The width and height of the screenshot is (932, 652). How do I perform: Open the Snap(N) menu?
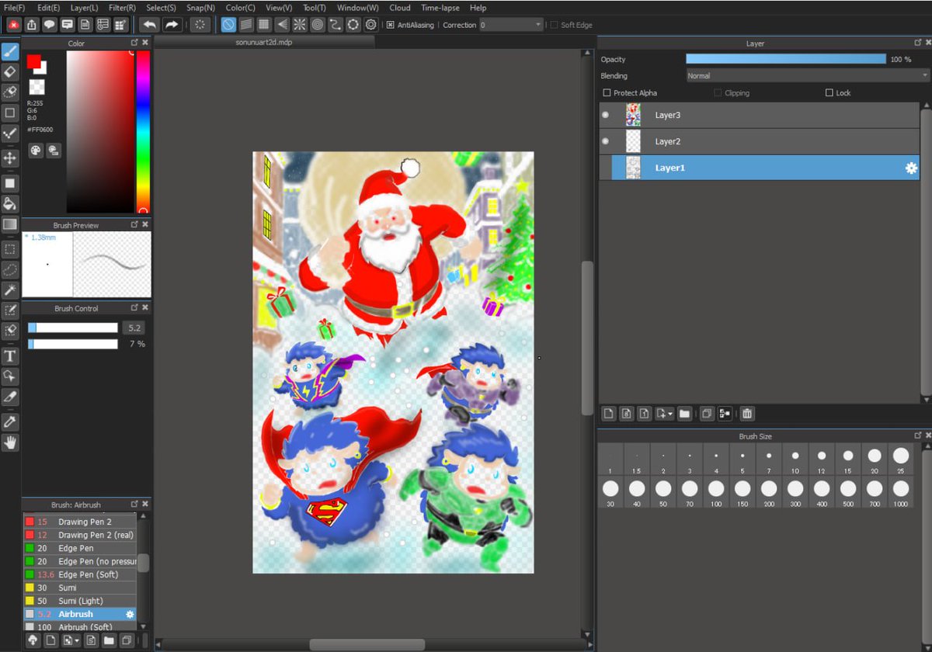(x=200, y=8)
